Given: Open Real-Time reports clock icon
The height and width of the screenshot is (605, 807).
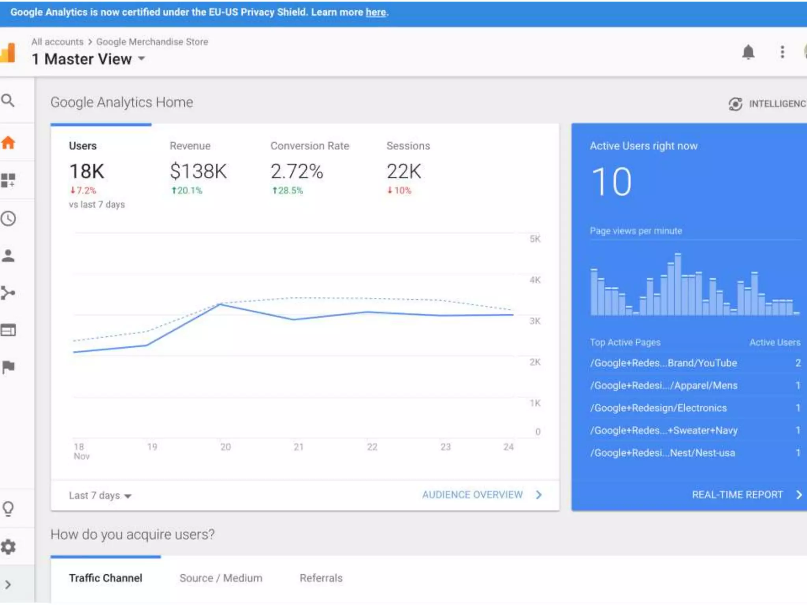Looking at the screenshot, I should click(8, 219).
